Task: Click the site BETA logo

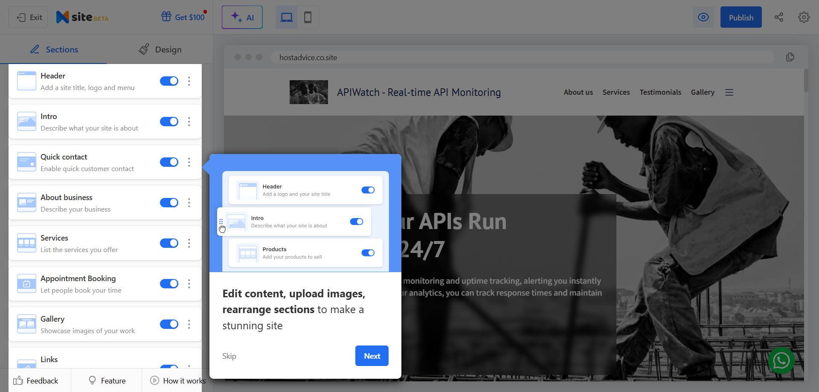Action: pos(82,17)
